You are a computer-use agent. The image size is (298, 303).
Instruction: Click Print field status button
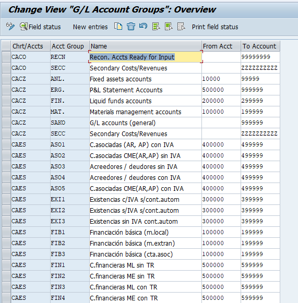(215, 27)
